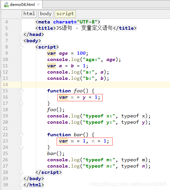Click the "b:" string on line 13
This screenshot has height=190, width=170.
pyautogui.click(x=89, y=79)
